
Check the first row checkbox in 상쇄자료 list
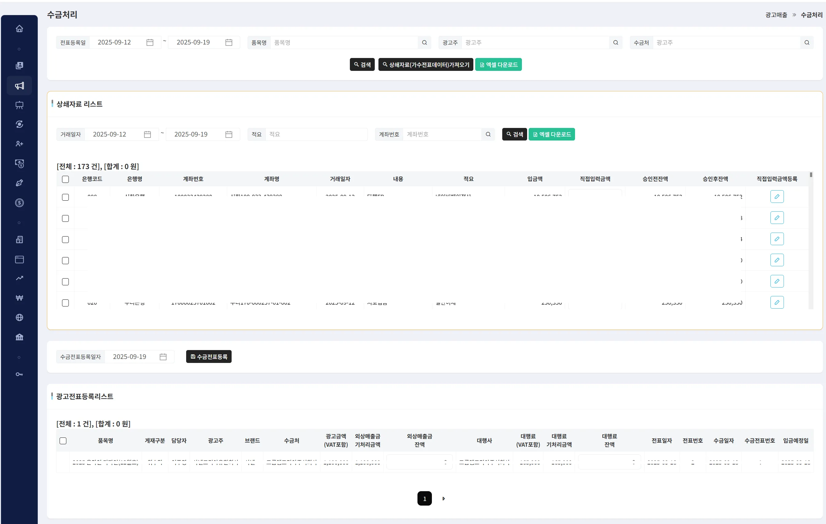coord(65,197)
